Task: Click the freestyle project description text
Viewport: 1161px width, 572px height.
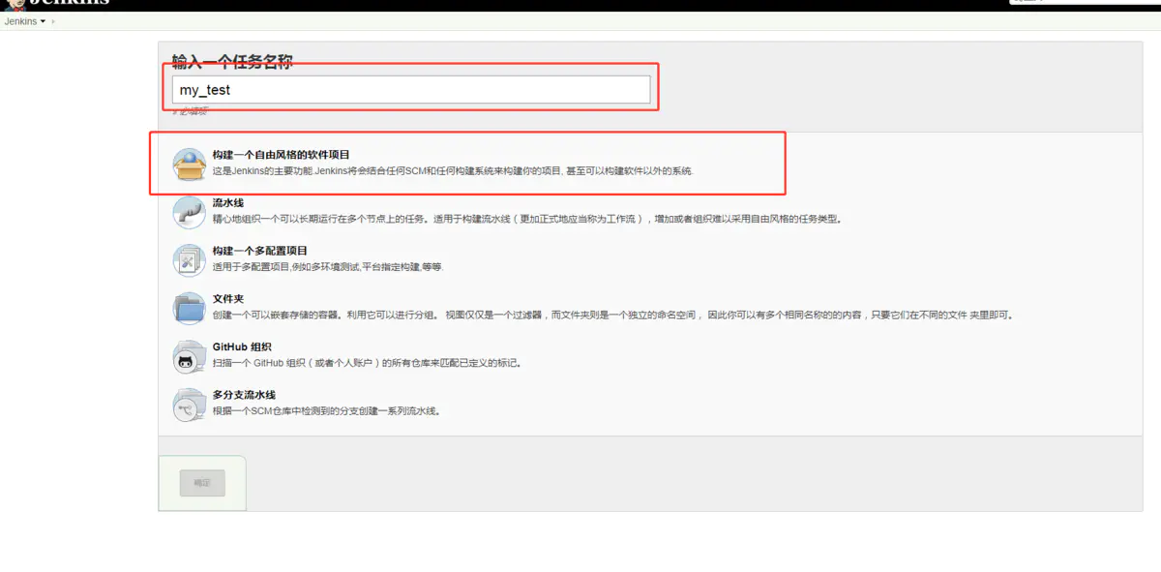Action: tap(454, 171)
